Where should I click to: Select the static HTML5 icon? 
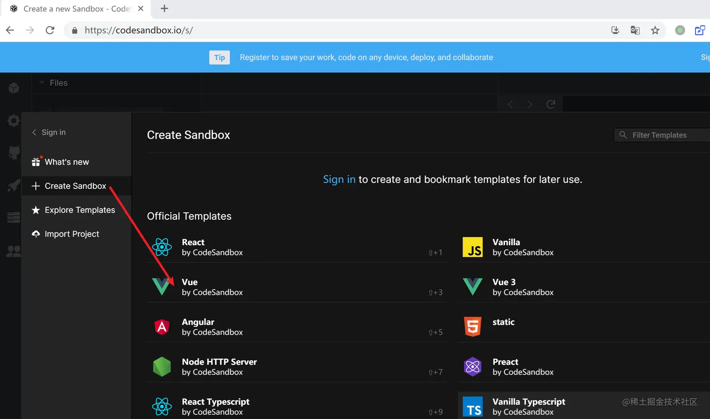[x=472, y=326]
